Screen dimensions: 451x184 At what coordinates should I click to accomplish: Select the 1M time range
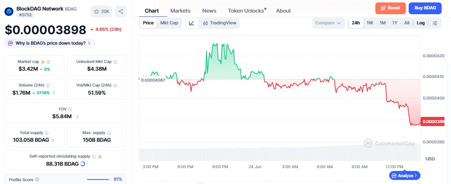(383, 23)
